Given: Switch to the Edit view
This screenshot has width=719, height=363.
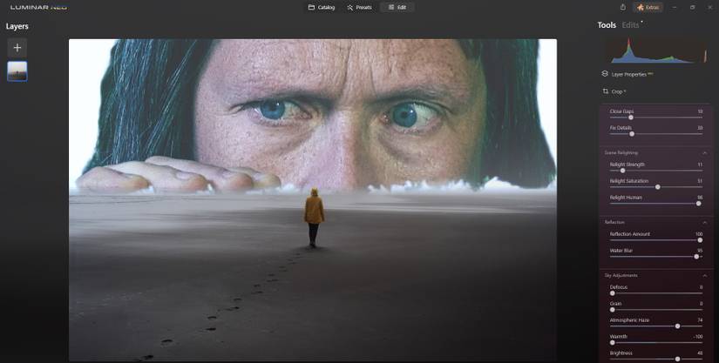Looking at the screenshot, I should tap(397, 7).
